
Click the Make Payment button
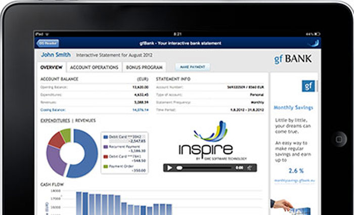click(x=193, y=67)
